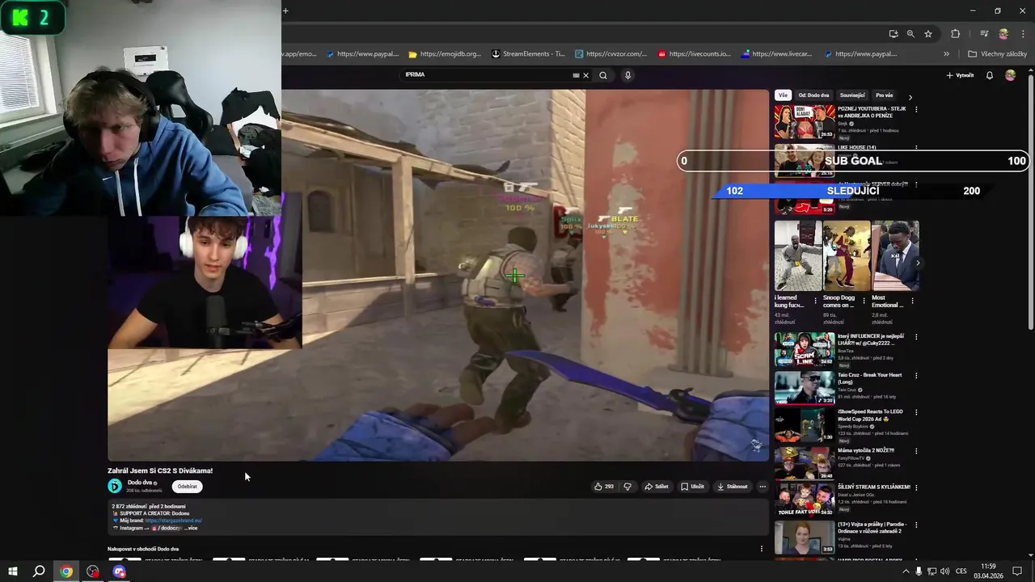This screenshot has width=1035, height=582.
Task: Like the video with 293 likes
Action: (x=604, y=487)
